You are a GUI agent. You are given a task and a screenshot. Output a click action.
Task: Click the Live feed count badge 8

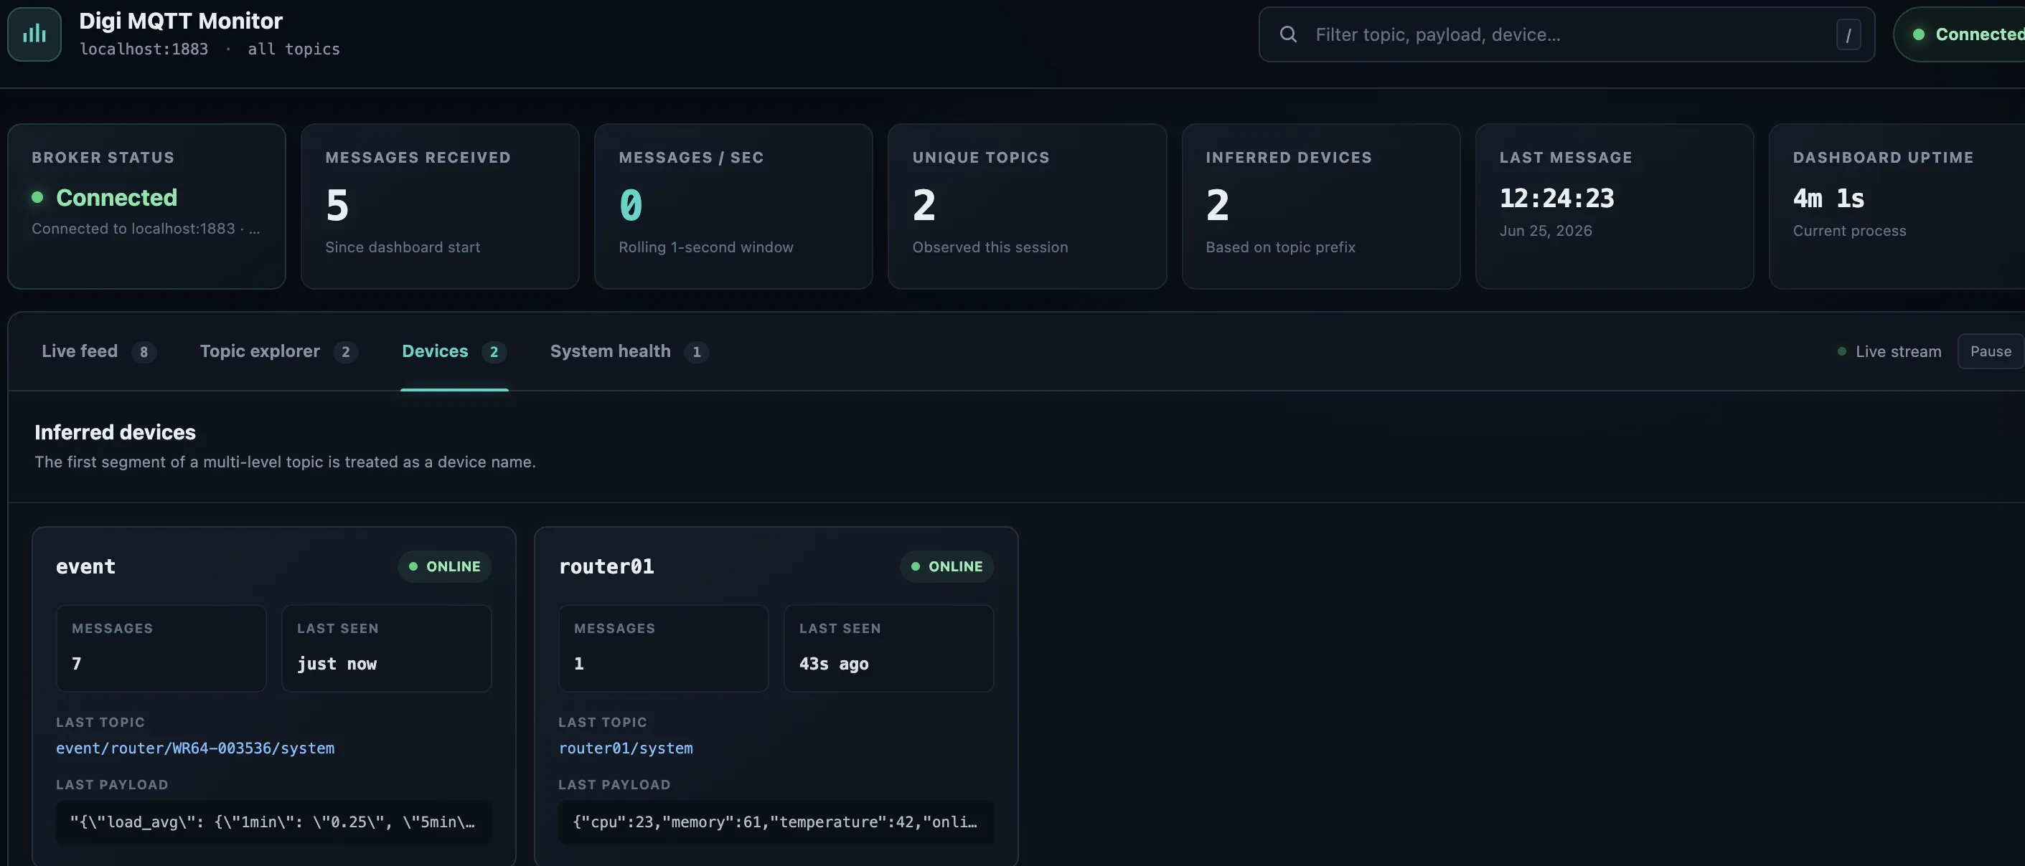coord(144,352)
